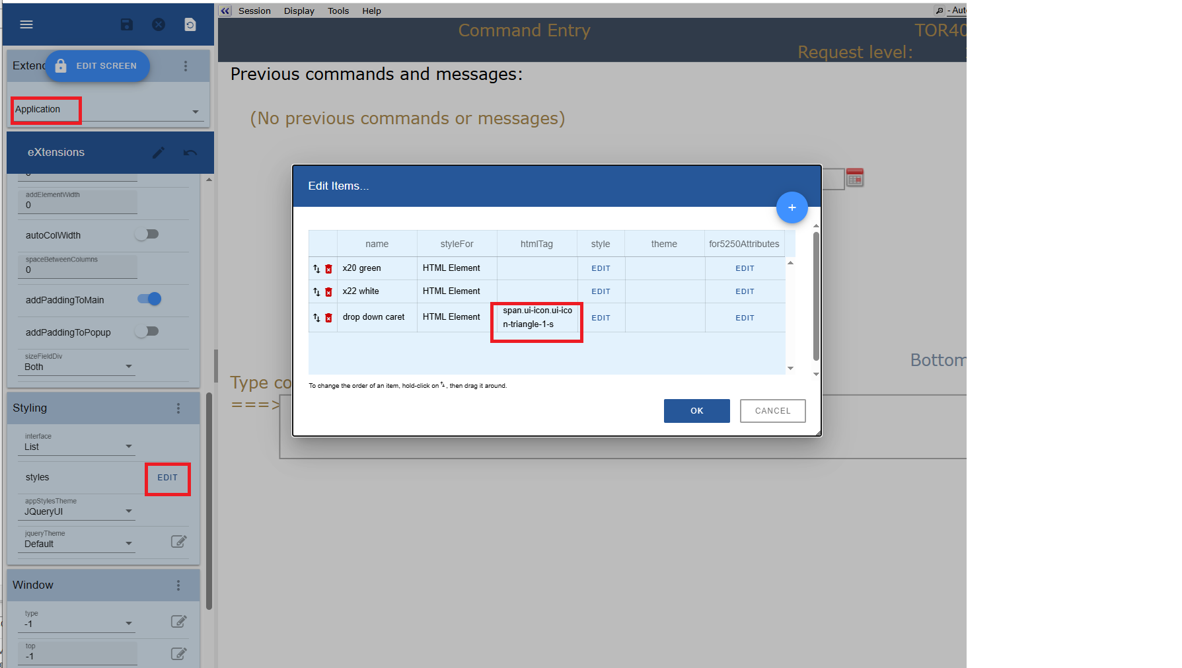This screenshot has width=1182, height=668.
Task: Open the Session menu
Action: [x=254, y=11]
